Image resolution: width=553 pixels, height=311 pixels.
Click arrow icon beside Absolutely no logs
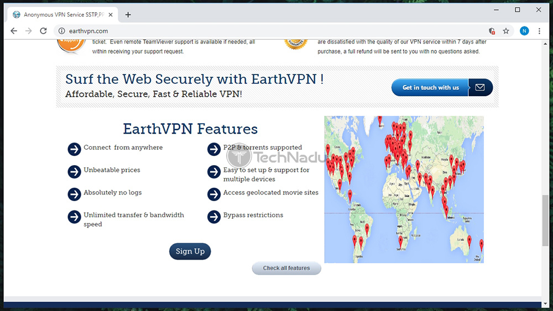75,194
